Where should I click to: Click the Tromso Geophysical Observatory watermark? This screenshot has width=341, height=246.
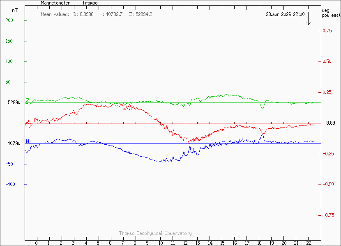point(155,233)
